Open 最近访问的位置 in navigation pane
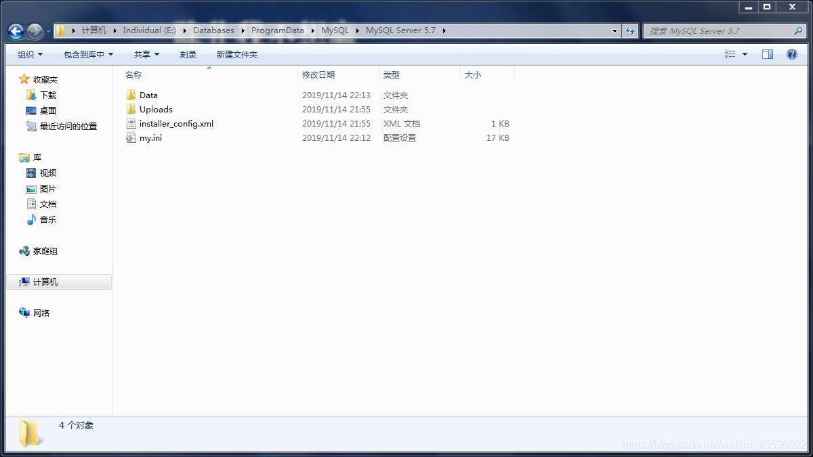Viewport: 813px width, 457px height. tap(68, 126)
